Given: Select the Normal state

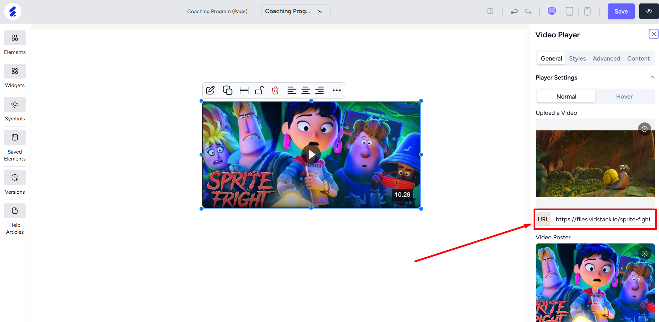Looking at the screenshot, I should (x=566, y=96).
